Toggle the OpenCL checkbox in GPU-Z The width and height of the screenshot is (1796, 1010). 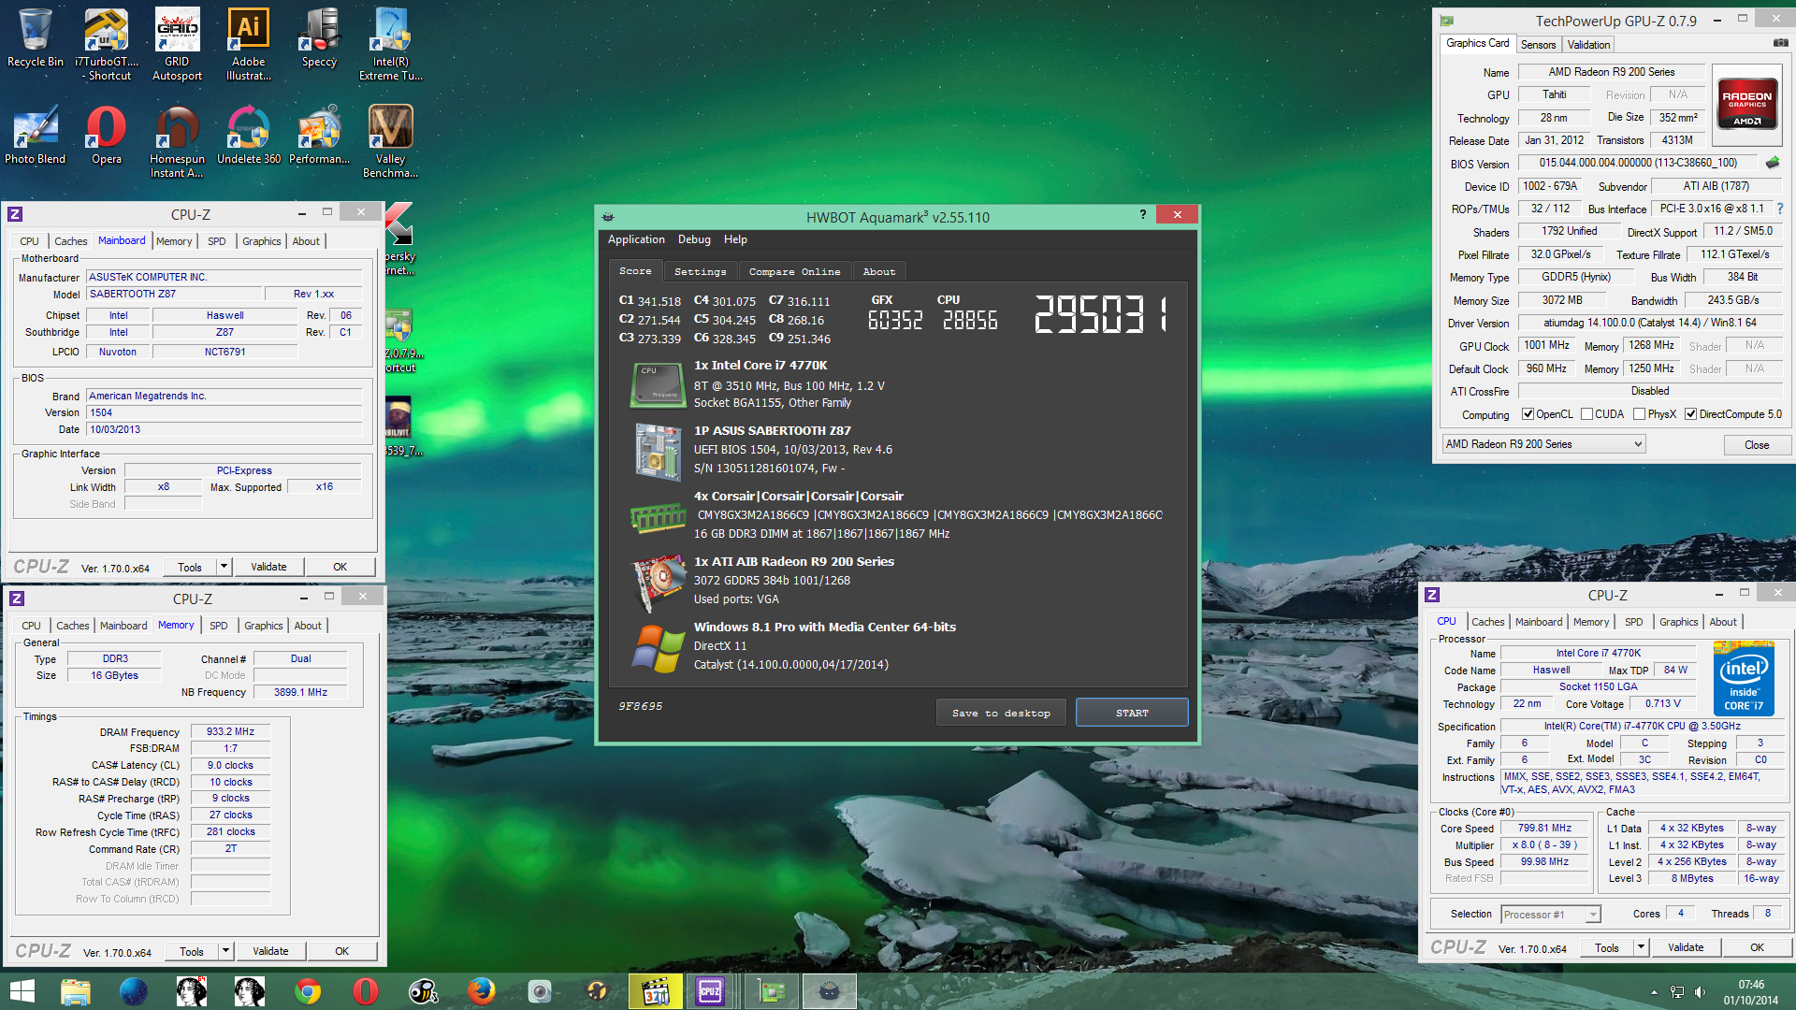[1528, 414]
